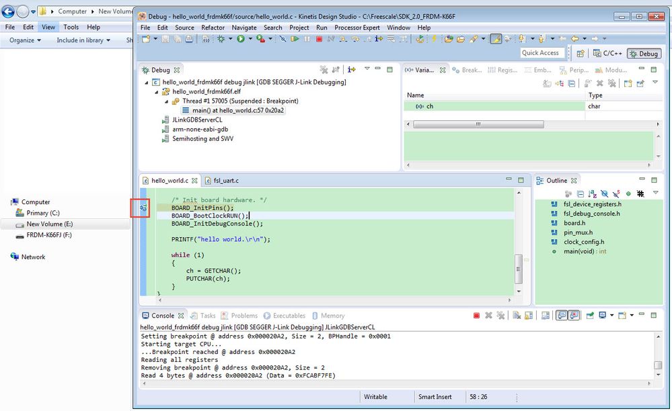Open the Outline view menu triangle
The image size is (672, 411).
655,193
